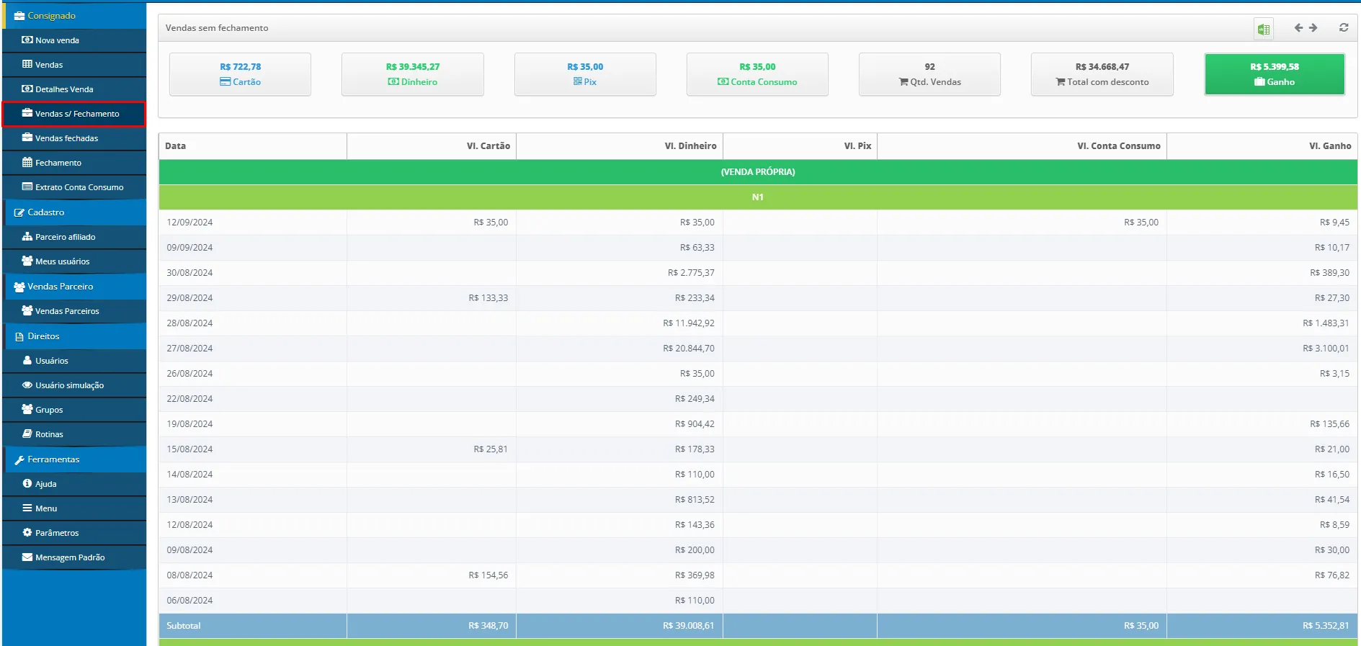Click the left arrow navigation icon
The width and height of the screenshot is (1361, 646).
click(1298, 28)
